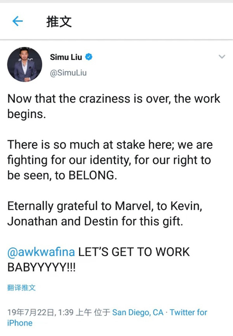Click the 翻译推文 translate link
Viewport: 233px width, 336px height.
[x=22, y=288]
